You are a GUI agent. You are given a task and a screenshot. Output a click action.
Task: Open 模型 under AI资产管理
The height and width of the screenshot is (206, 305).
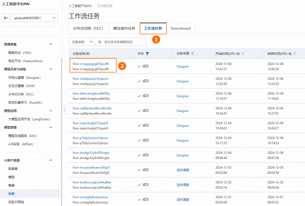(x=11, y=177)
